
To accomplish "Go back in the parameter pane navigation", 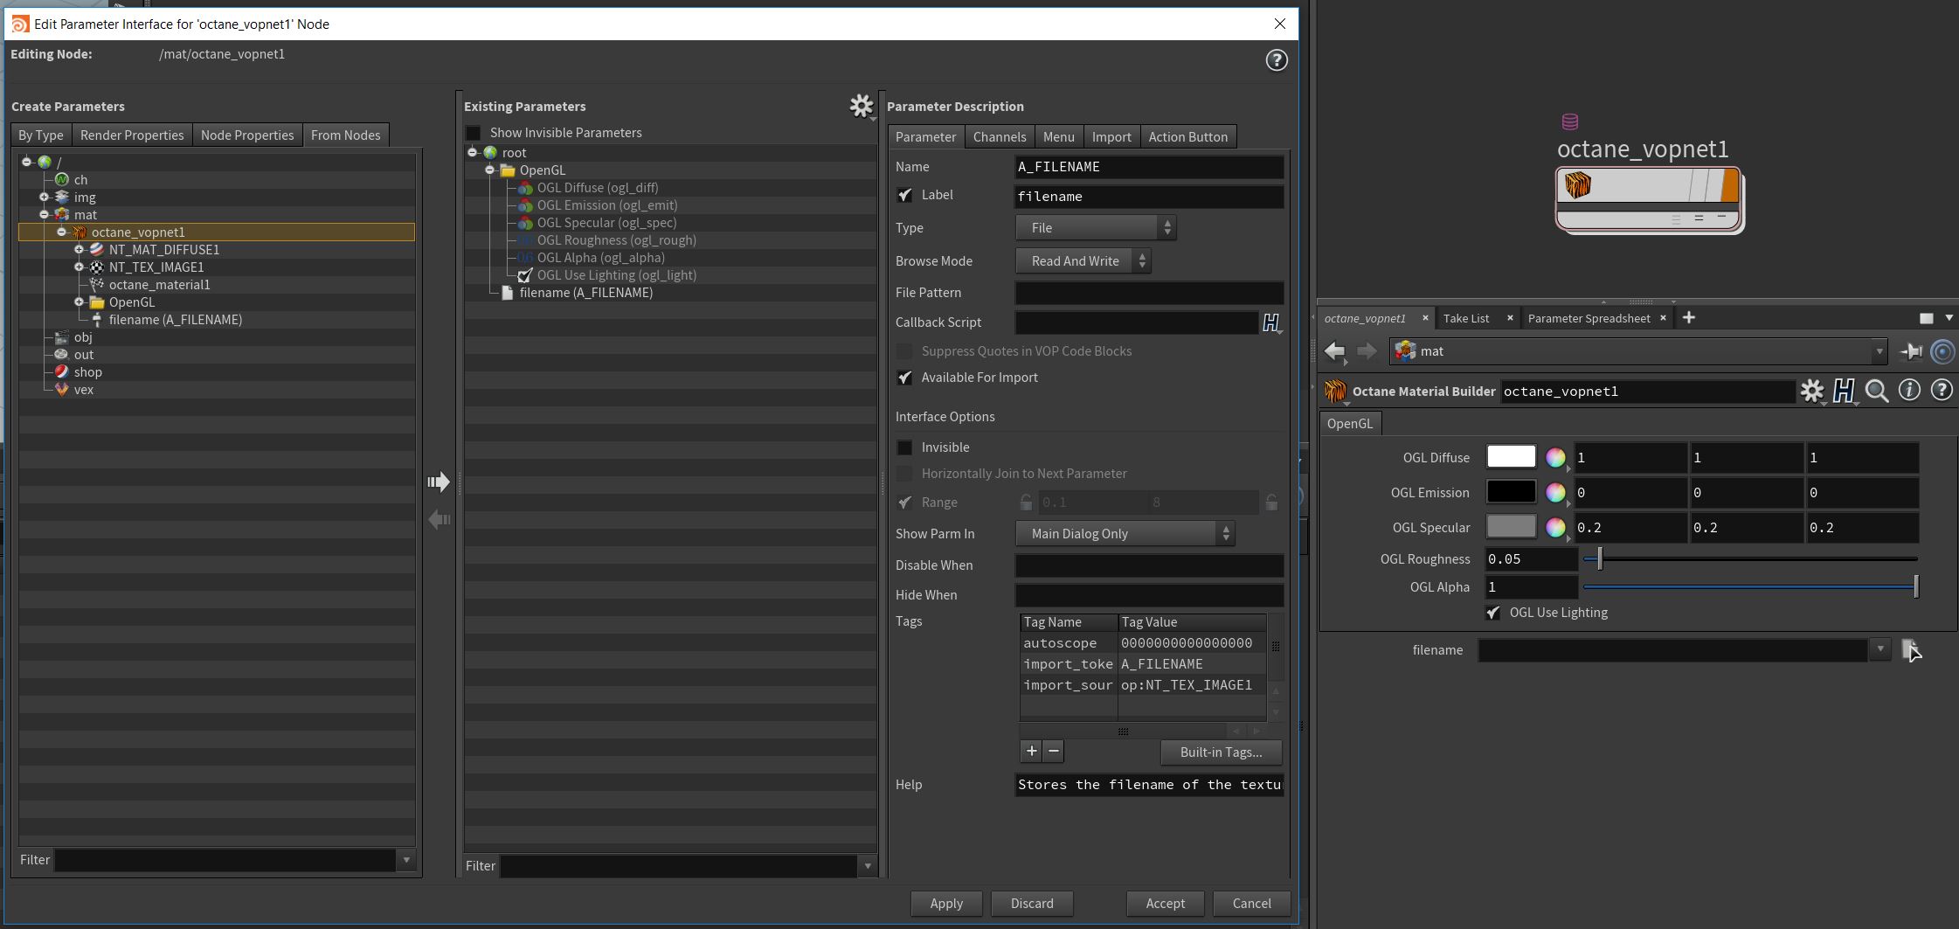I will [1334, 351].
